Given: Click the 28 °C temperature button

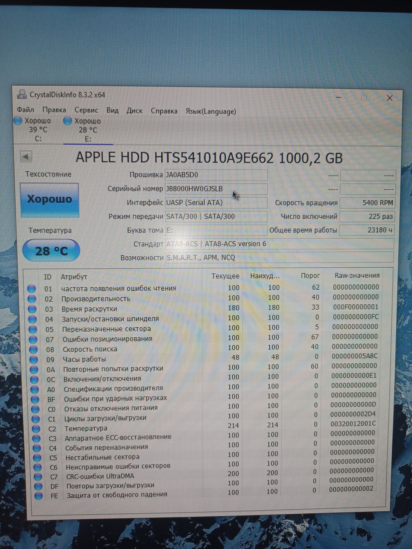Looking at the screenshot, I should pos(51,251).
